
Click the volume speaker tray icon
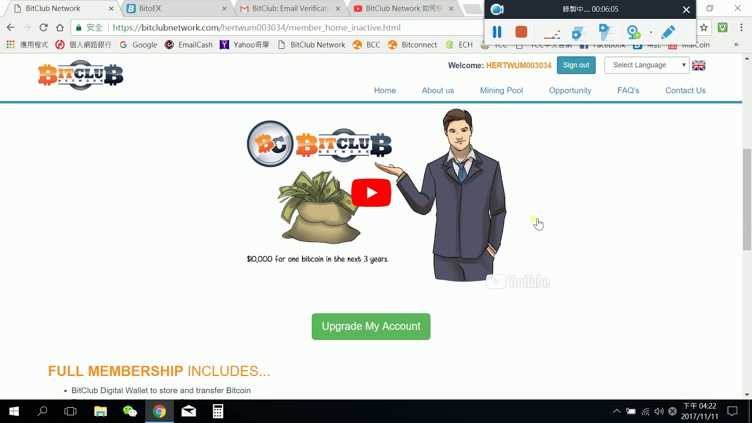[x=659, y=411]
